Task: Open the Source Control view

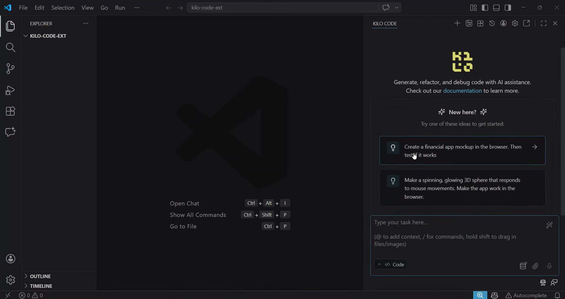Action: (x=11, y=69)
